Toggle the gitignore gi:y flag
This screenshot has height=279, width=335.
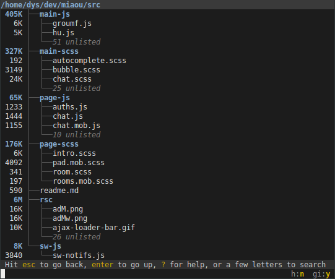321,274
